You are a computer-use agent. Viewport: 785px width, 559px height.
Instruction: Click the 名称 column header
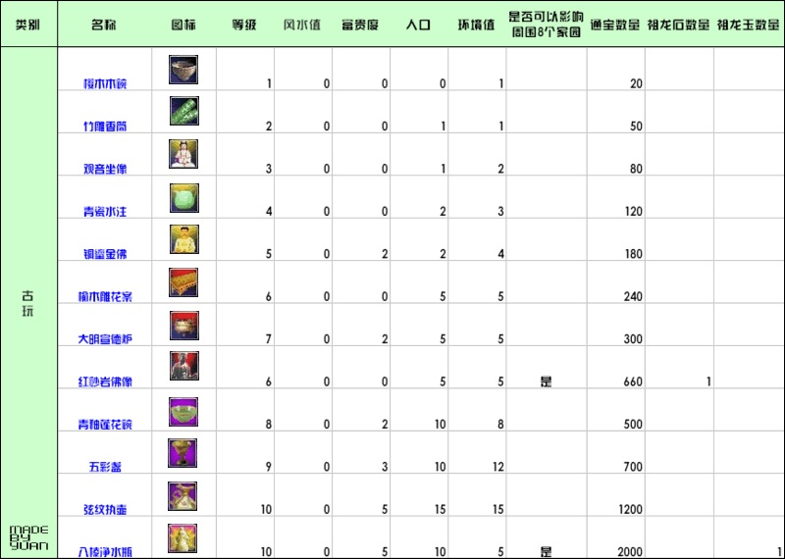tap(104, 25)
